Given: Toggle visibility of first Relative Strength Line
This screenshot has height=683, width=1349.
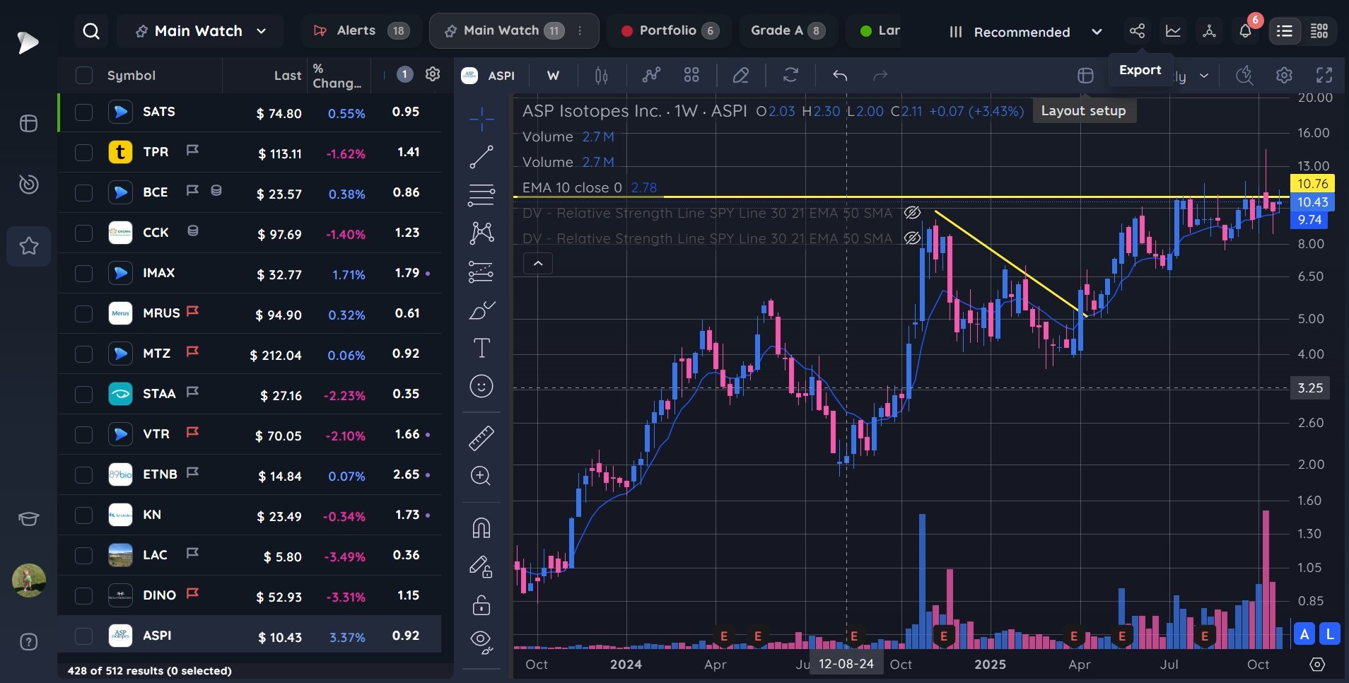Looking at the screenshot, I should [913, 213].
